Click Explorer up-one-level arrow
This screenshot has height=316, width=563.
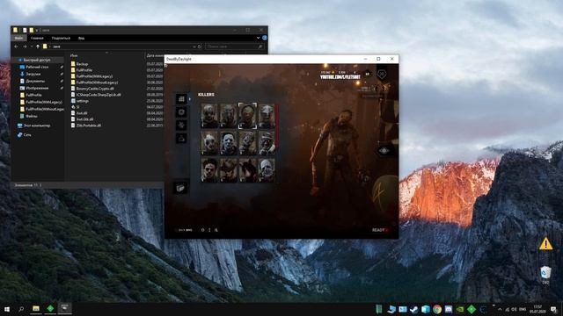pyautogui.click(x=38, y=47)
